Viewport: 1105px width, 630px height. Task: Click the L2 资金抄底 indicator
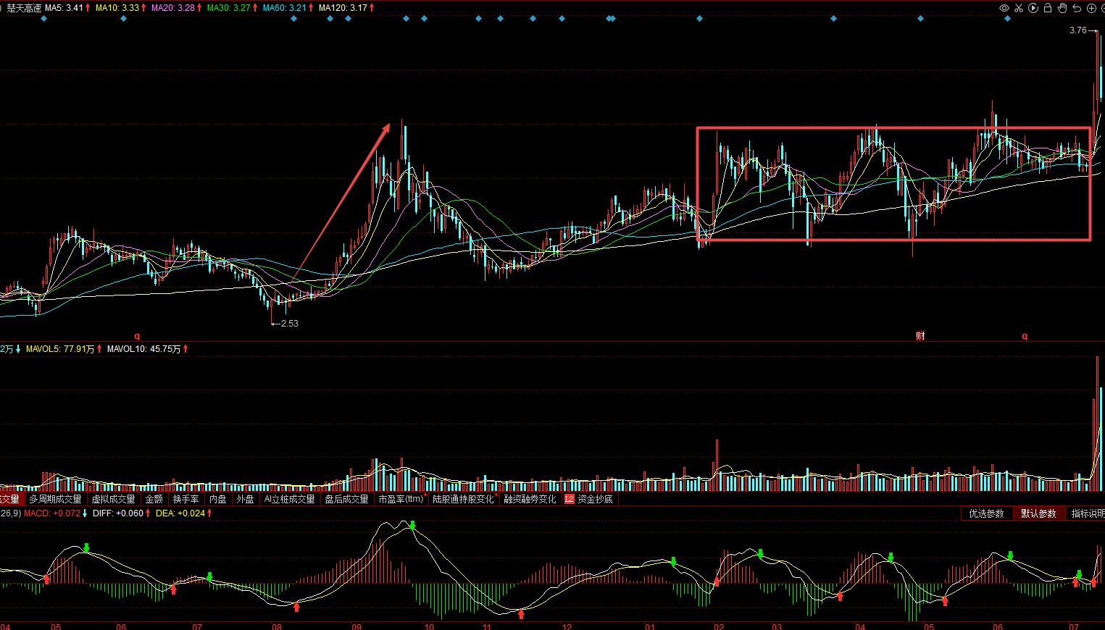(588, 499)
